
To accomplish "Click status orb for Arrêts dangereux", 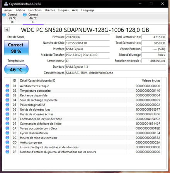I will [7, 142].
